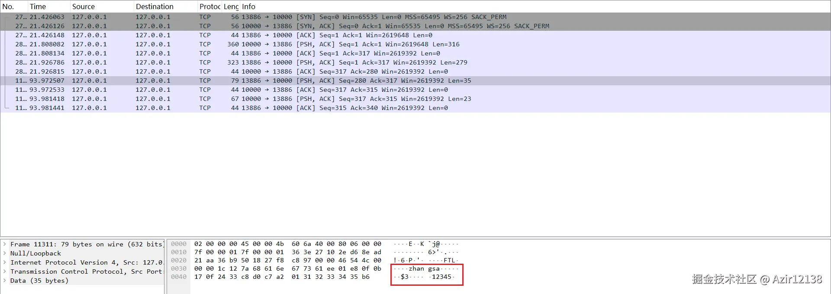831x294 pixels.
Task: Expand the Transmission Control Protocol node
Action: click(x=5, y=271)
